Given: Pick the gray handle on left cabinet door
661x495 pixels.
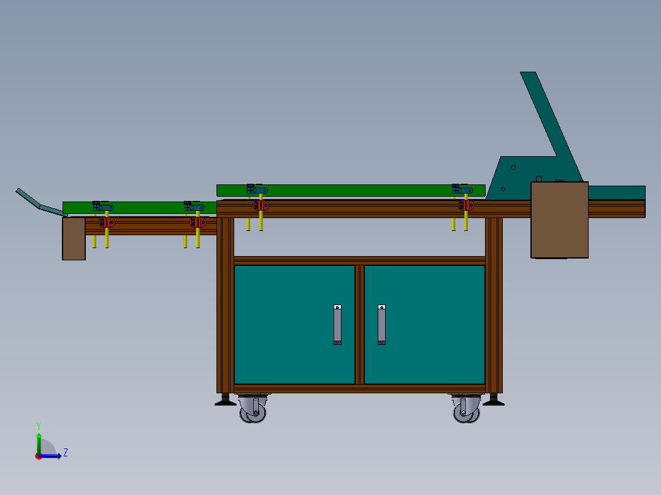Looking at the screenshot, I should 338,325.
